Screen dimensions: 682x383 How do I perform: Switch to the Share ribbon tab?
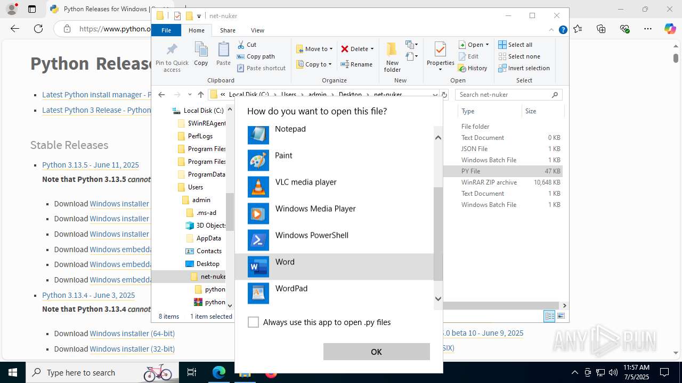tap(228, 30)
